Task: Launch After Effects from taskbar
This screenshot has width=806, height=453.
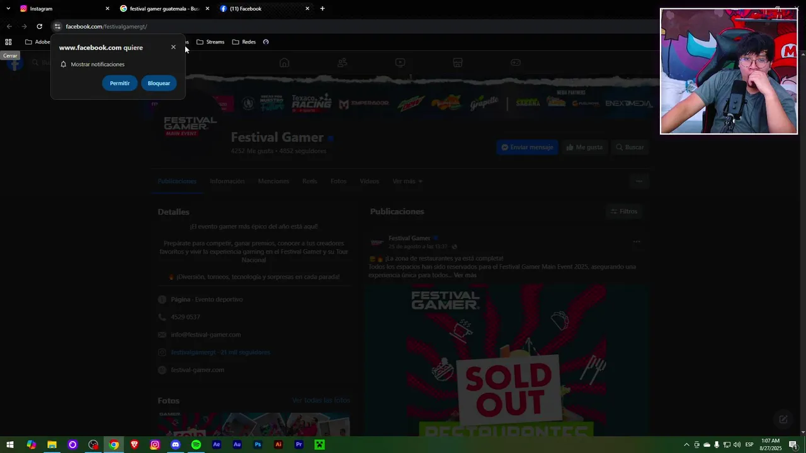Action: click(x=217, y=445)
